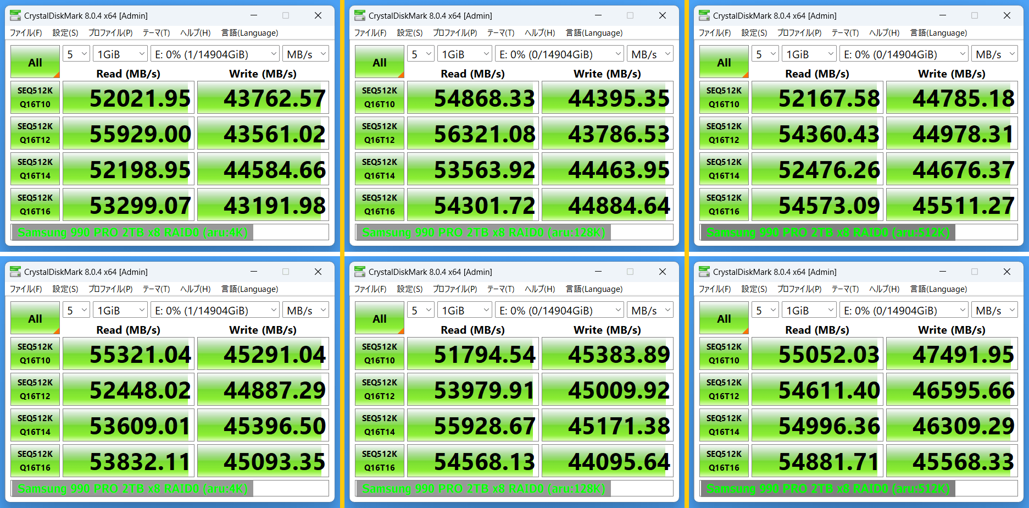Run SEQ512K Q16T10 test beside 52021.95 result

(x=35, y=97)
